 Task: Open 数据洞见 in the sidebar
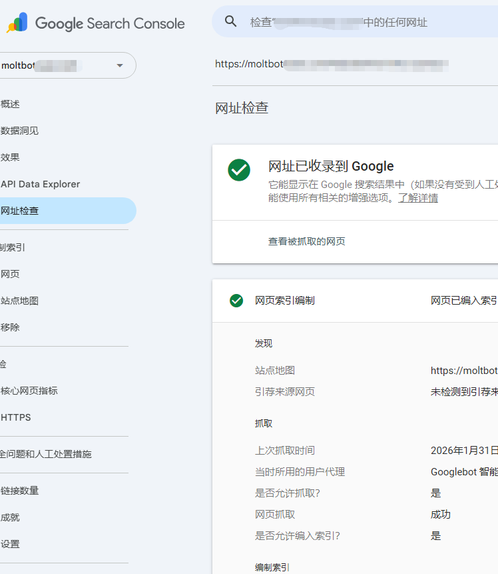[19, 131]
